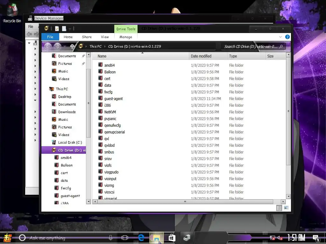Image resolution: width=326 pixels, height=244 pixels.
Task: Select the amd64 folder icon in file list
Action: tap(100, 65)
